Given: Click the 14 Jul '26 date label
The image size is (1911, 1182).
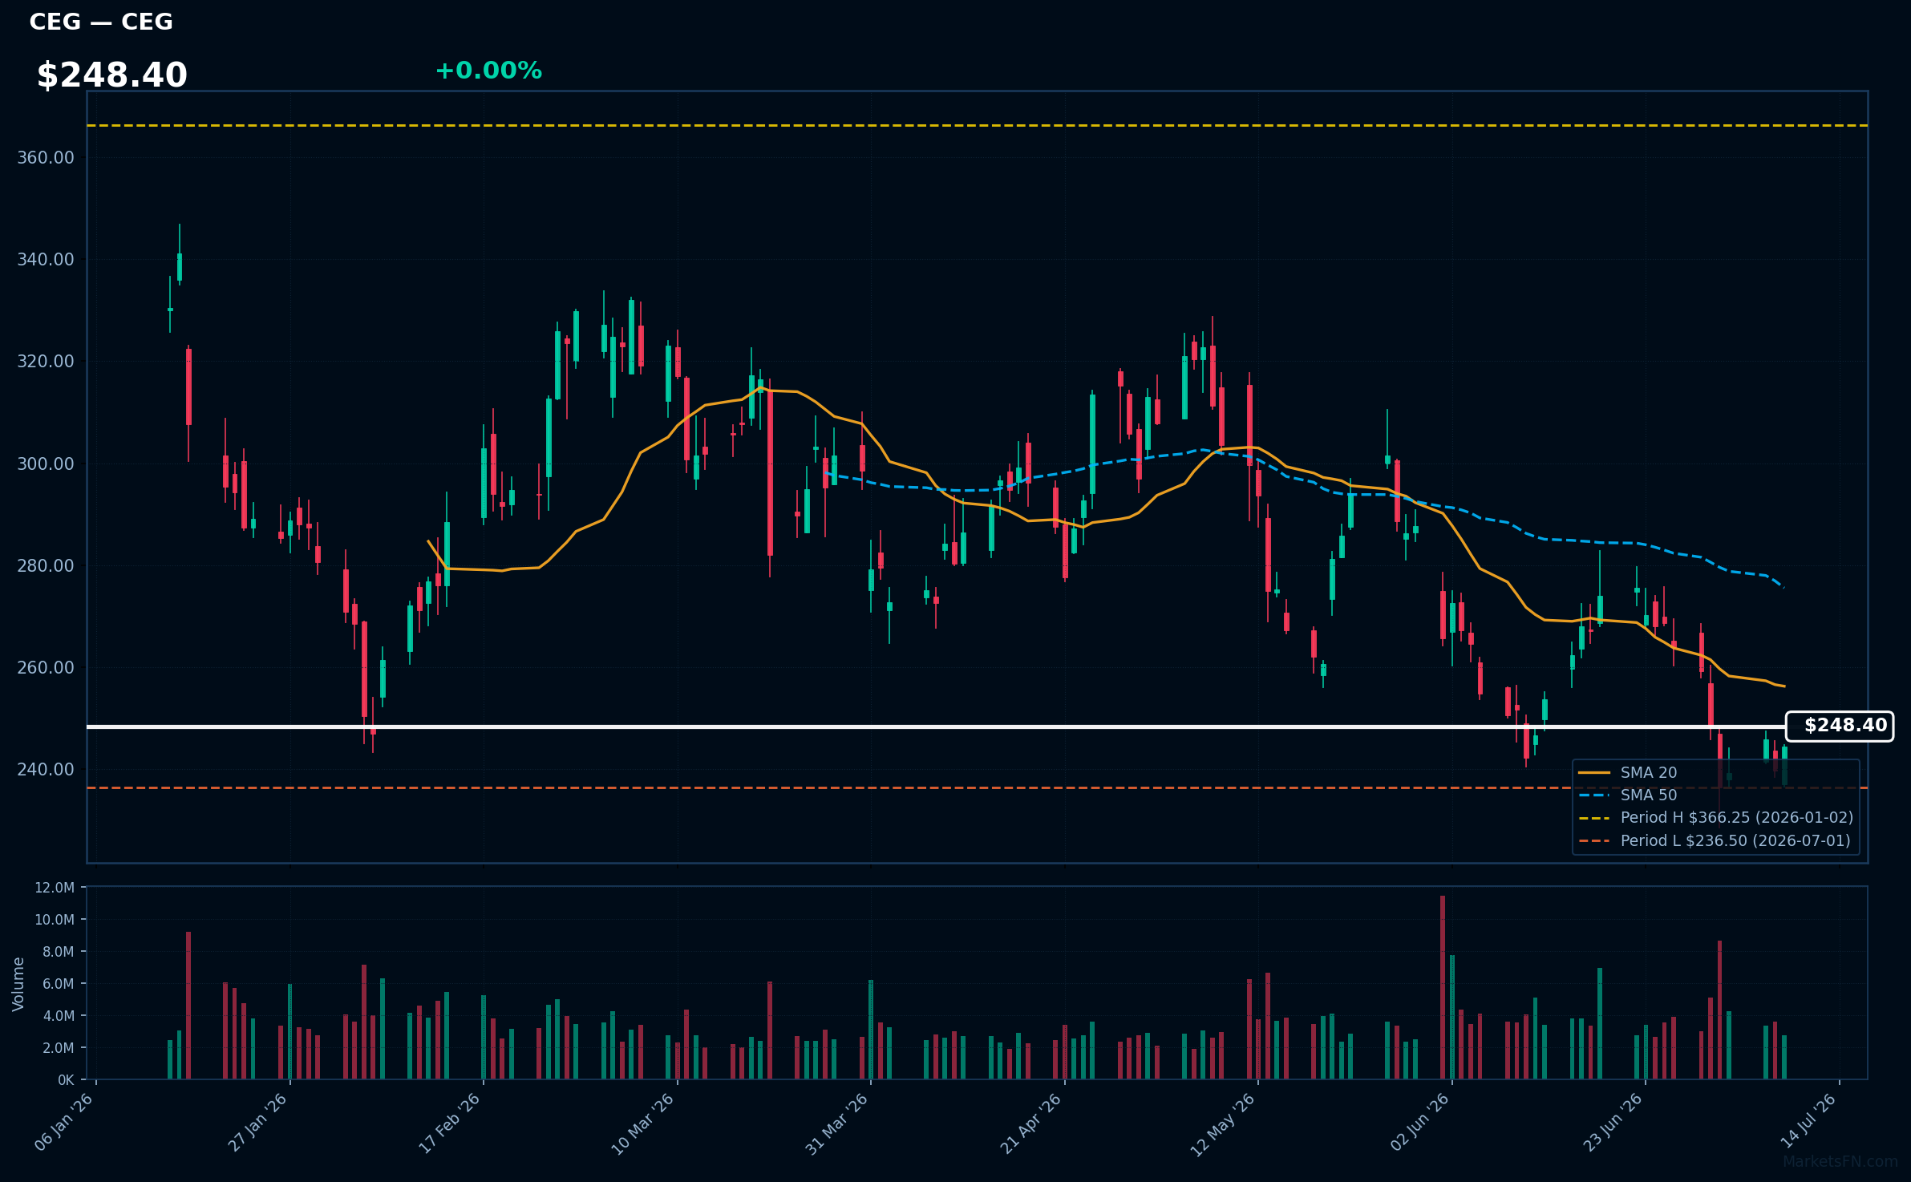Looking at the screenshot, I should tap(1808, 1122).
